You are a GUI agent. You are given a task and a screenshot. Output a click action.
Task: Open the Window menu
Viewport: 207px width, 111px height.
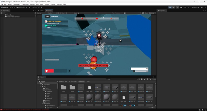[59, 4]
